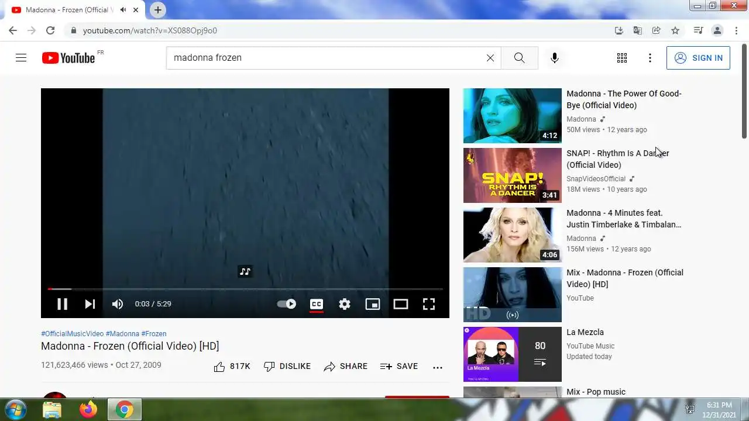749x421 pixels.
Task: Click 'Madonna - The Power Of Good-Bye' title
Action: click(x=624, y=99)
